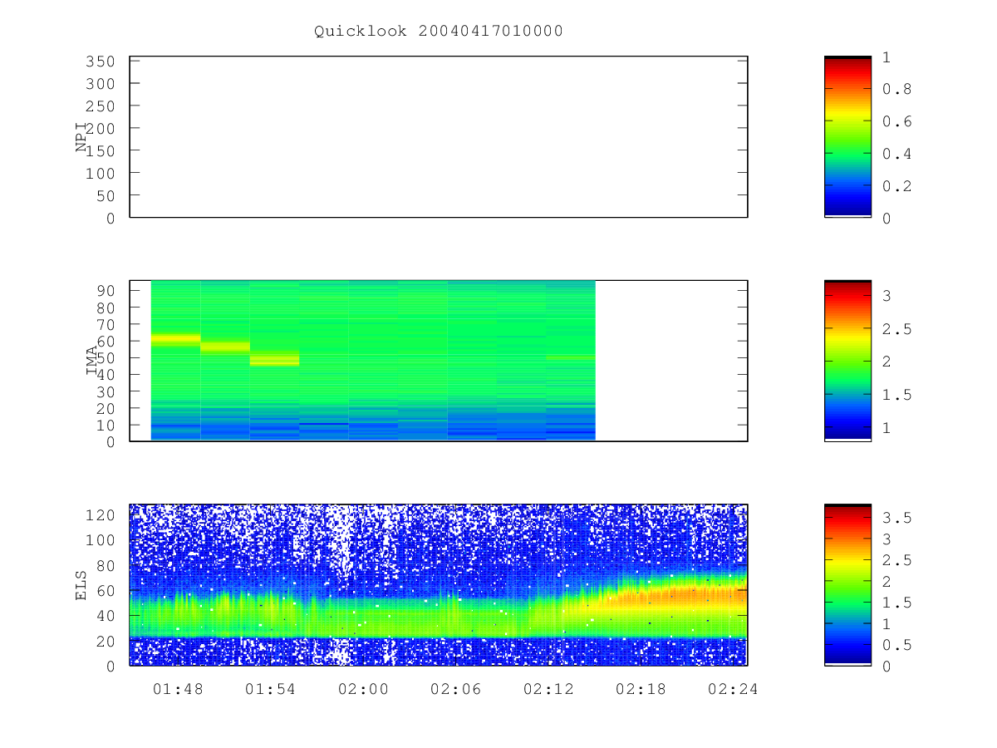Click 3.5 on the ELS color scale
The height and width of the screenshot is (748, 997).
(x=896, y=518)
